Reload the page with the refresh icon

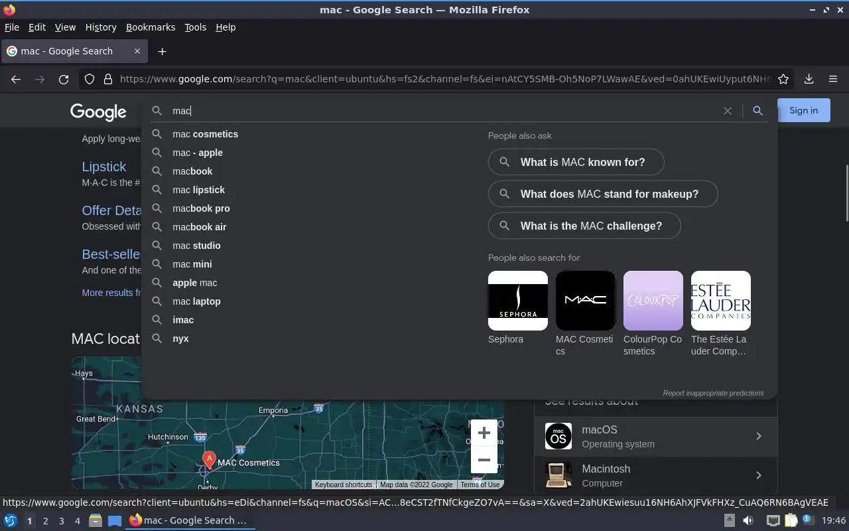(64, 79)
